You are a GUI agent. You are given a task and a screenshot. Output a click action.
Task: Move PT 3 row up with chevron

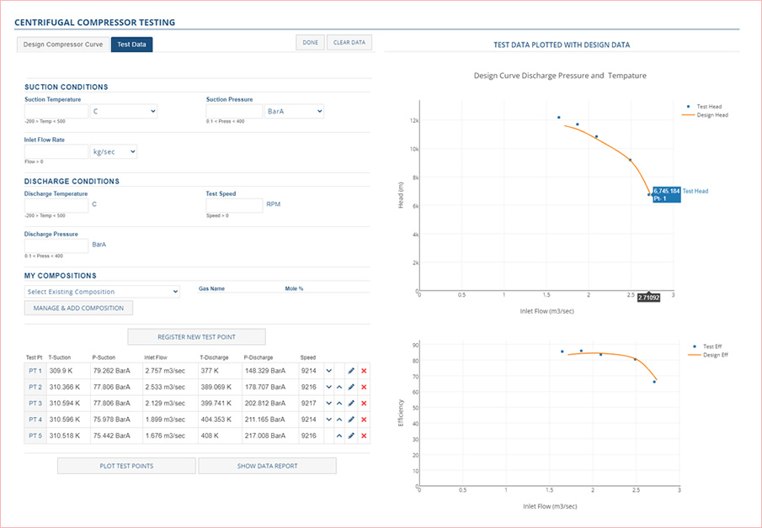coord(339,404)
